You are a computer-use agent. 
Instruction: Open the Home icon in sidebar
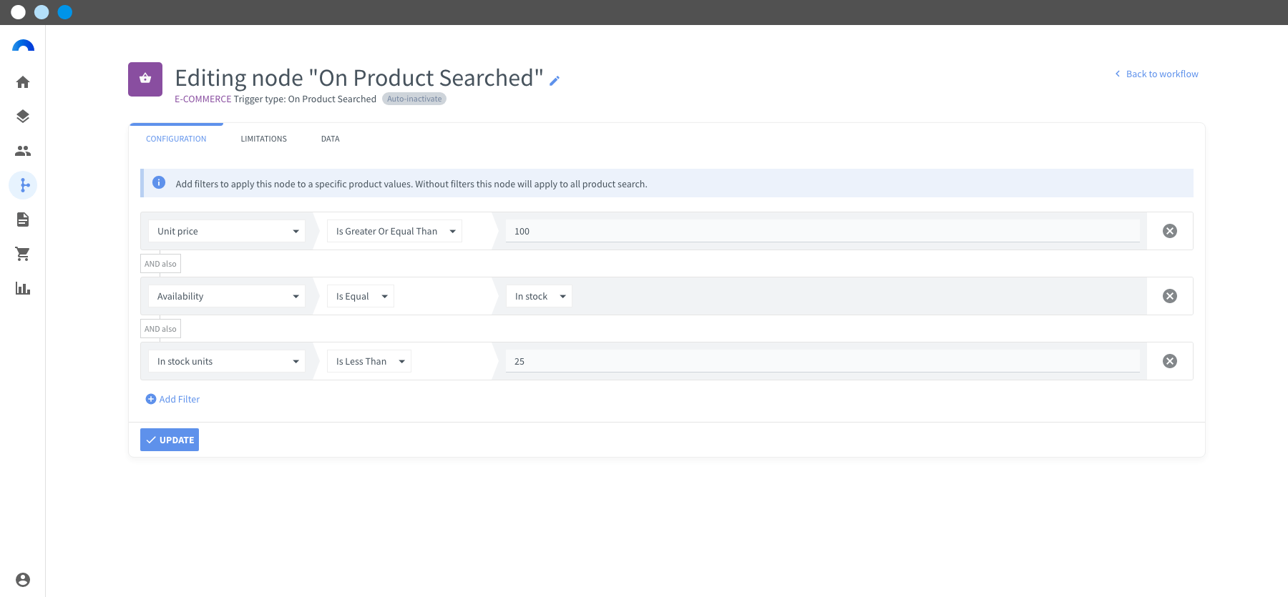[x=23, y=82]
